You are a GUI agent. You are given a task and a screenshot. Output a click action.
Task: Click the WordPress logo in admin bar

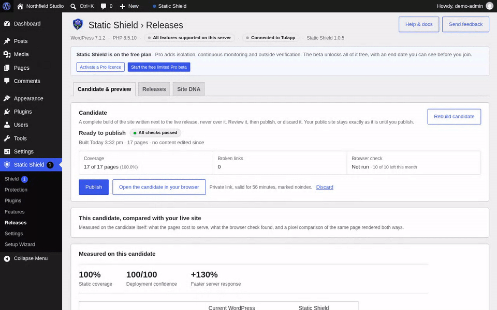[6, 6]
